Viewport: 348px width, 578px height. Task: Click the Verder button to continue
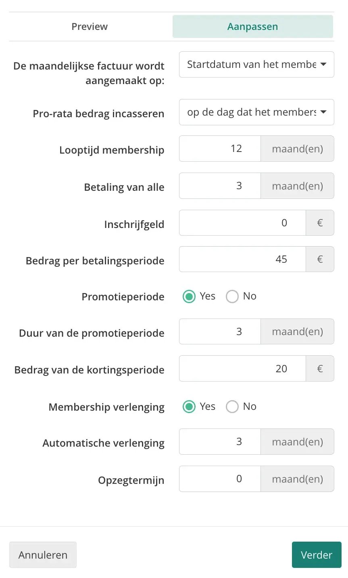317,555
